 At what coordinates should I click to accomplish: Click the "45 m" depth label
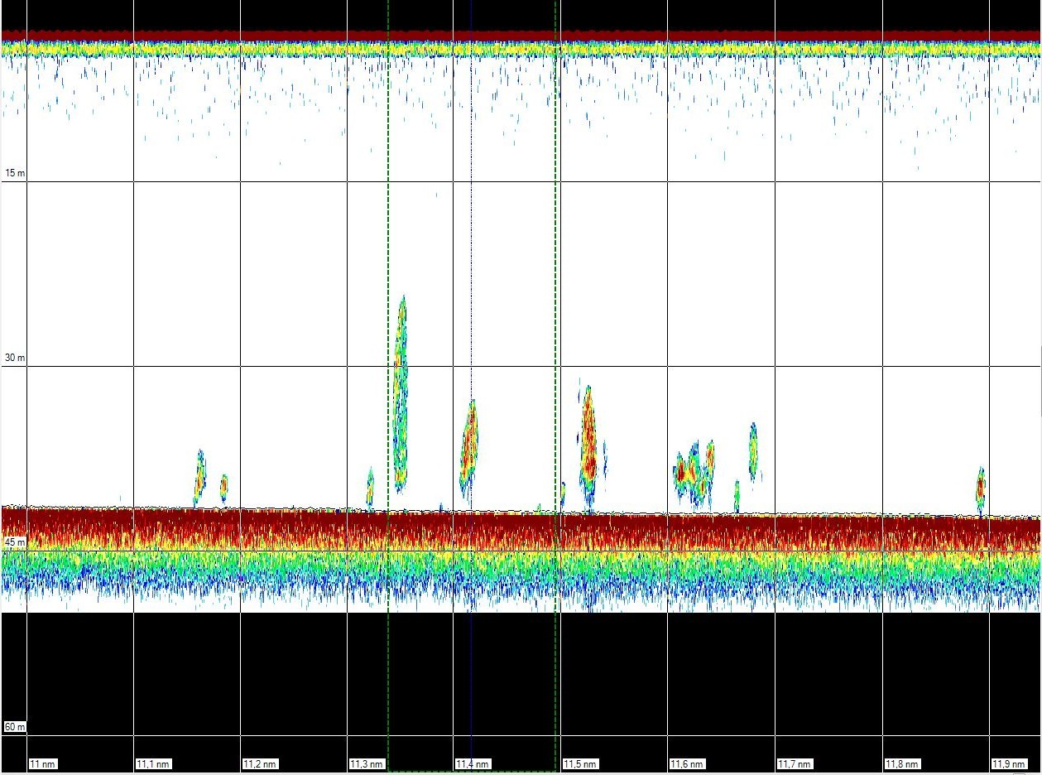[x=15, y=542]
